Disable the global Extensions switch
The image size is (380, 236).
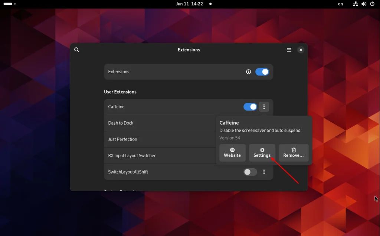[262, 72]
